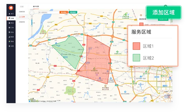Open 设置 settings in the sidebar
This screenshot has height=112, width=185.
11,46
